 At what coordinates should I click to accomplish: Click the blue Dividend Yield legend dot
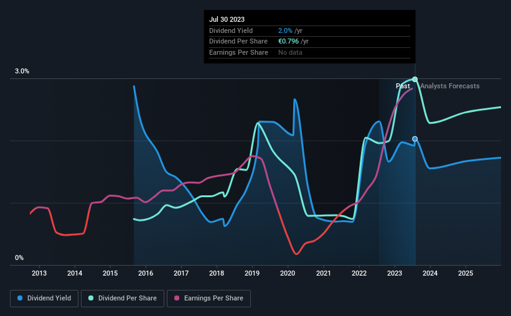coord(20,298)
